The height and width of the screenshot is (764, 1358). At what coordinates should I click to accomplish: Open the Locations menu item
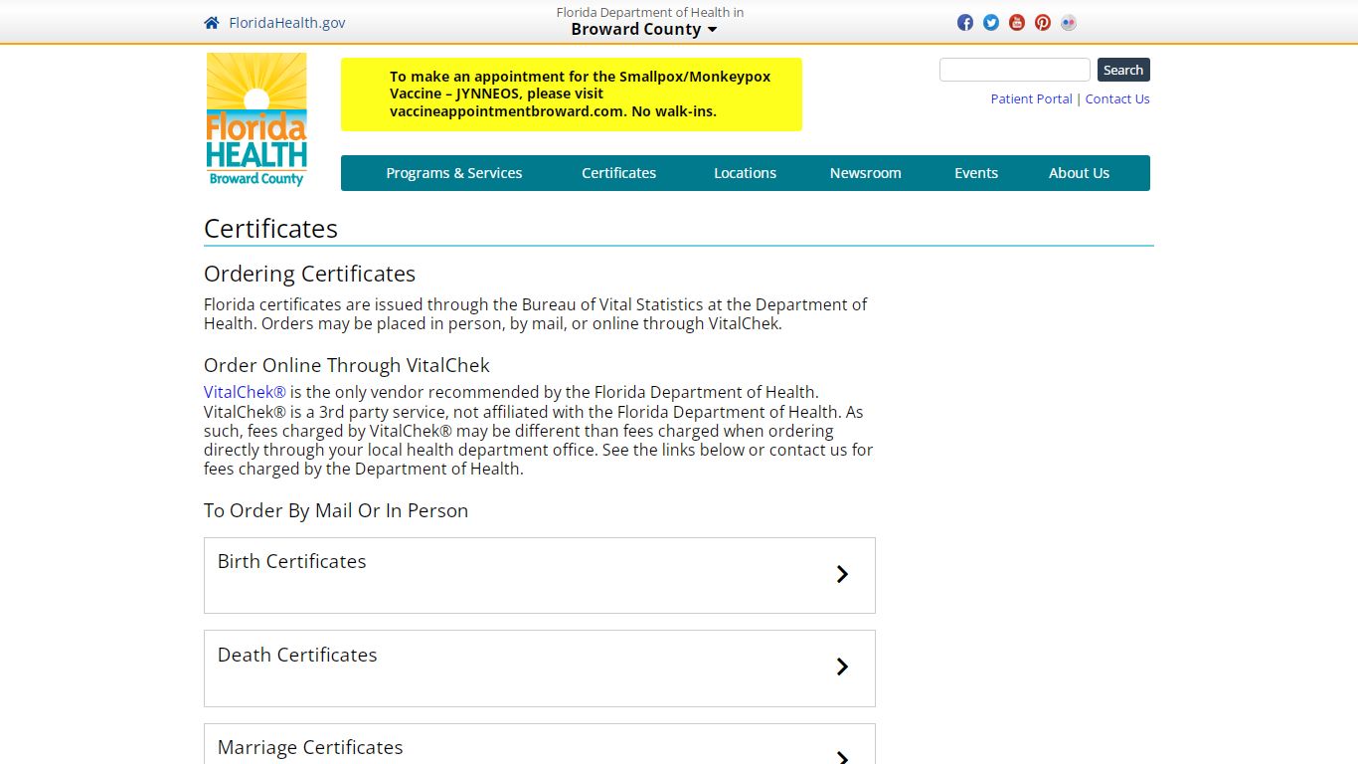pyautogui.click(x=746, y=173)
